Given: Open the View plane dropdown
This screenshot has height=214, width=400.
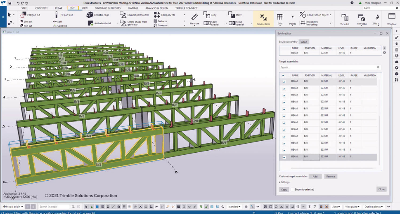Looking at the screenshot, I should pyautogui.click(x=352, y=207).
